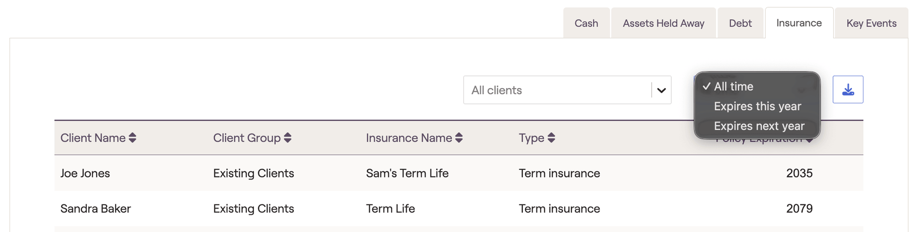Switch to the Debt tab
The height and width of the screenshot is (232, 922).
click(740, 23)
